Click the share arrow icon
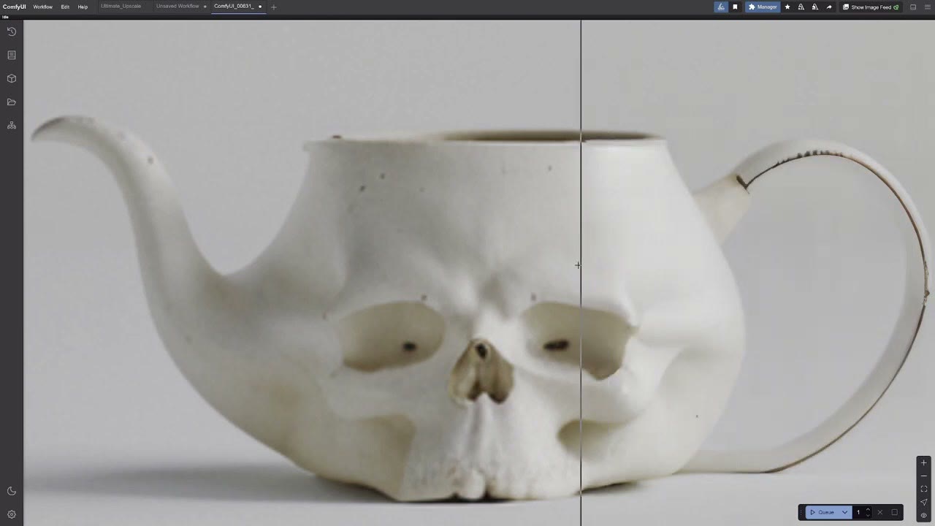This screenshot has height=526, width=935. point(829,7)
